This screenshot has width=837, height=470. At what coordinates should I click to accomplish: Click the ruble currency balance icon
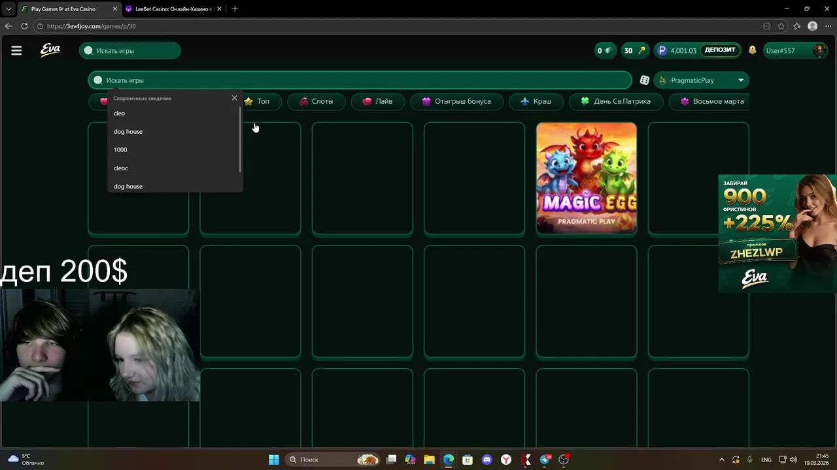pyautogui.click(x=662, y=50)
